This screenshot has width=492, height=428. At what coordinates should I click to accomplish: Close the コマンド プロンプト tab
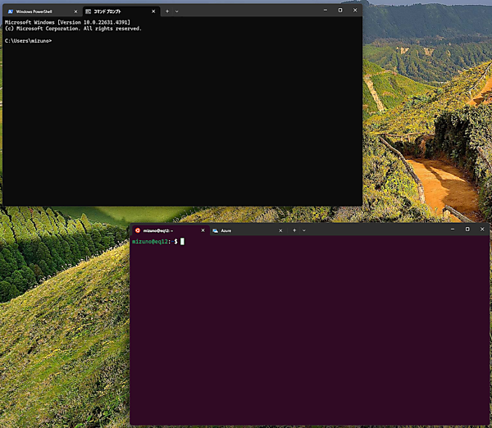(x=153, y=11)
